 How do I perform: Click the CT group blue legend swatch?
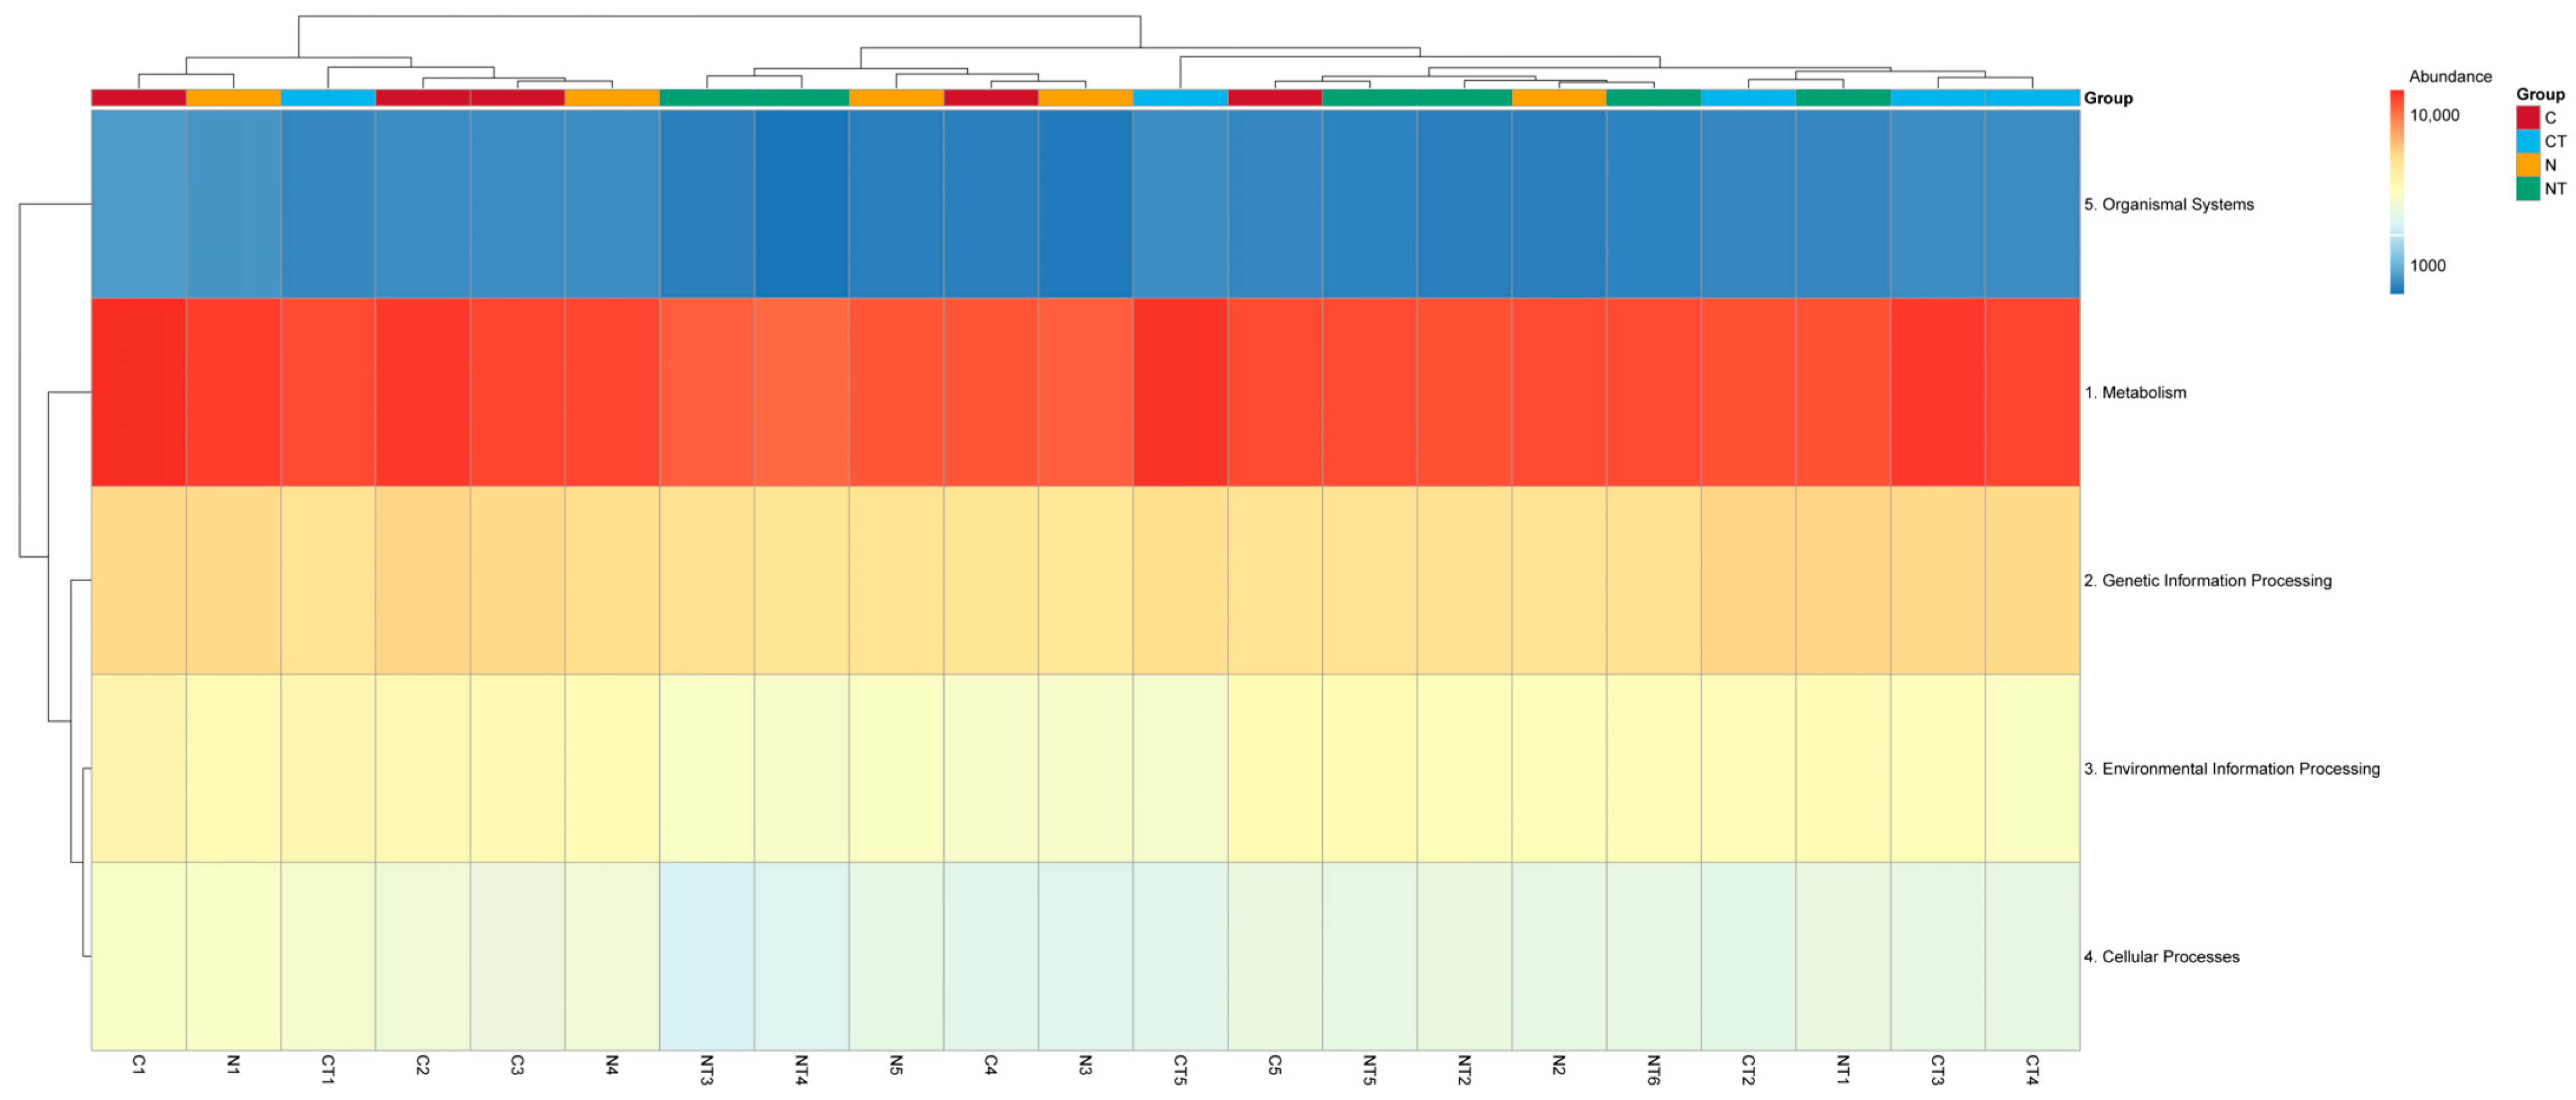tap(2528, 141)
